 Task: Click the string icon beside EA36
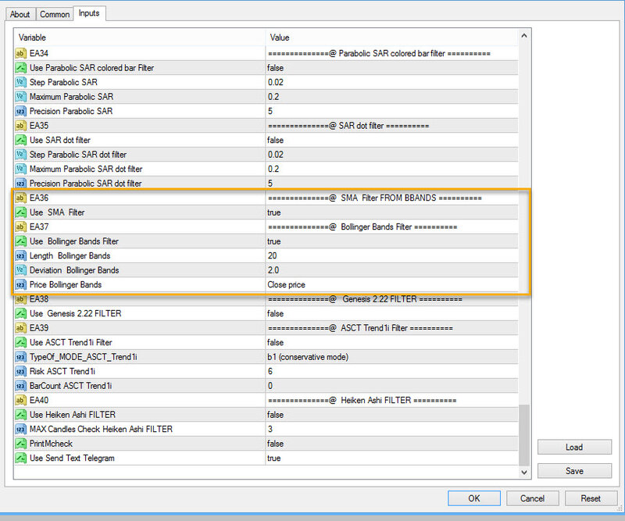click(x=21, y=198)
